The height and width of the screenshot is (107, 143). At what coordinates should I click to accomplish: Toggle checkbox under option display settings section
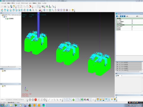point(132,26)
